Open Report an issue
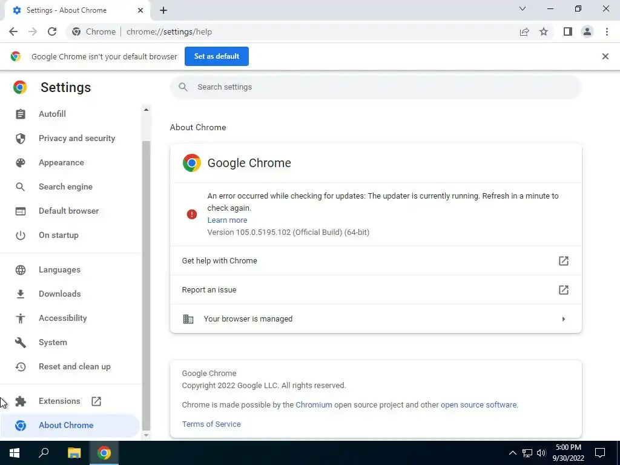The image size is (620, 465). (375, 290)
